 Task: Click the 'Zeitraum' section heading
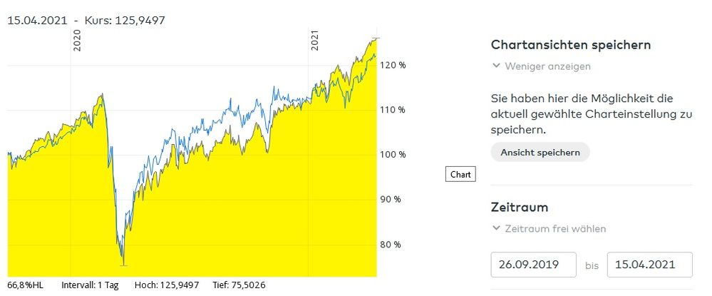point(519,208)
